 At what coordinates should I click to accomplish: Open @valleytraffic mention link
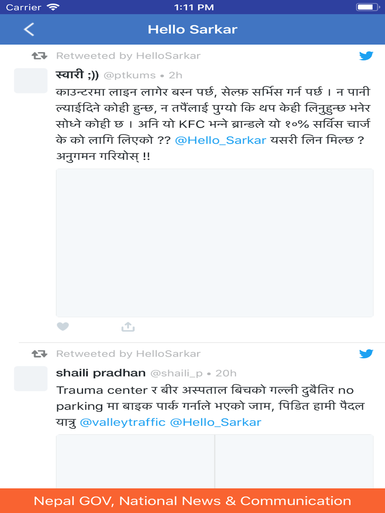tap(123, 422)
